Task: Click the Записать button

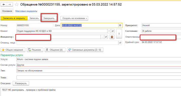Action: (x=34, y=18)
